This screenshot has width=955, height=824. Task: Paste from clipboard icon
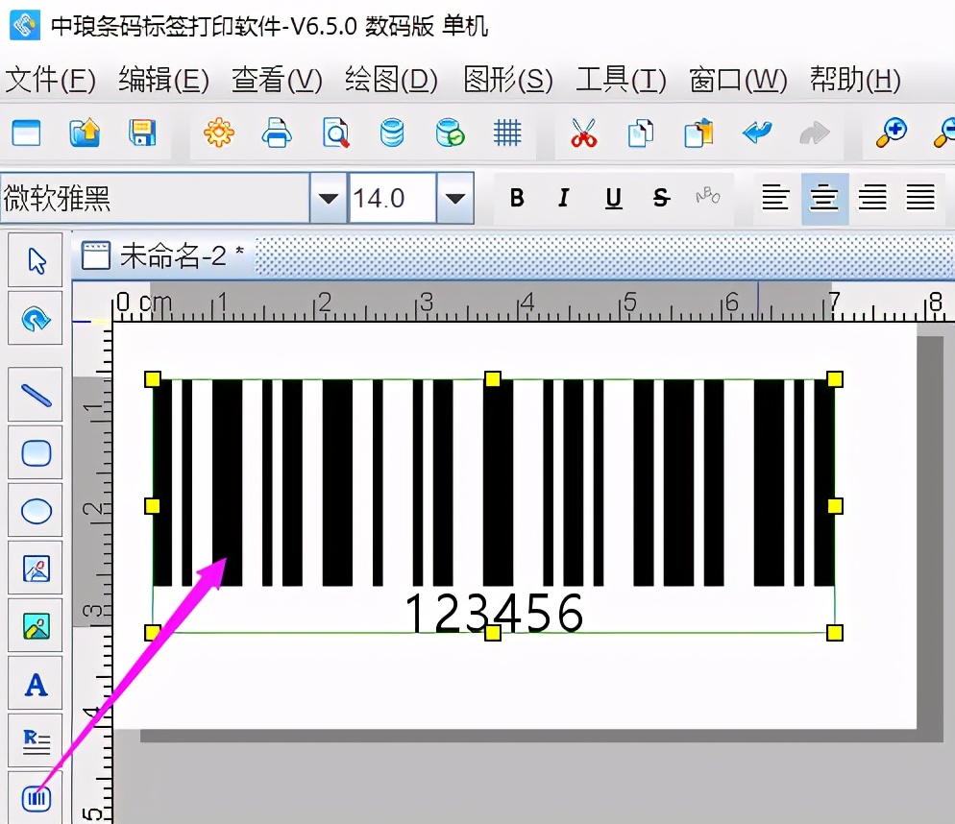[x=698, y=133]
